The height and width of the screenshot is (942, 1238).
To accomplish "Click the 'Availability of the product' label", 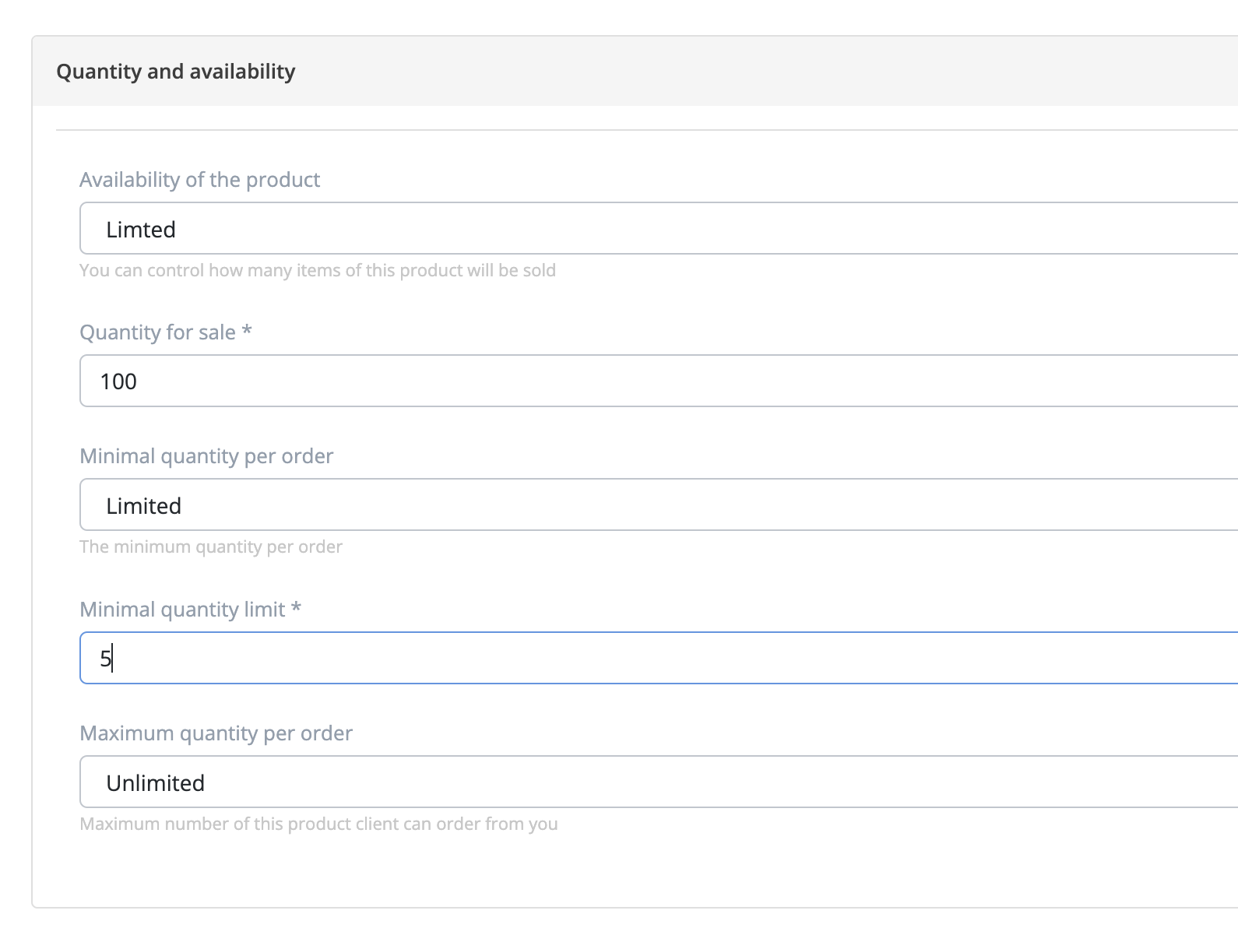I will point(199,180).
